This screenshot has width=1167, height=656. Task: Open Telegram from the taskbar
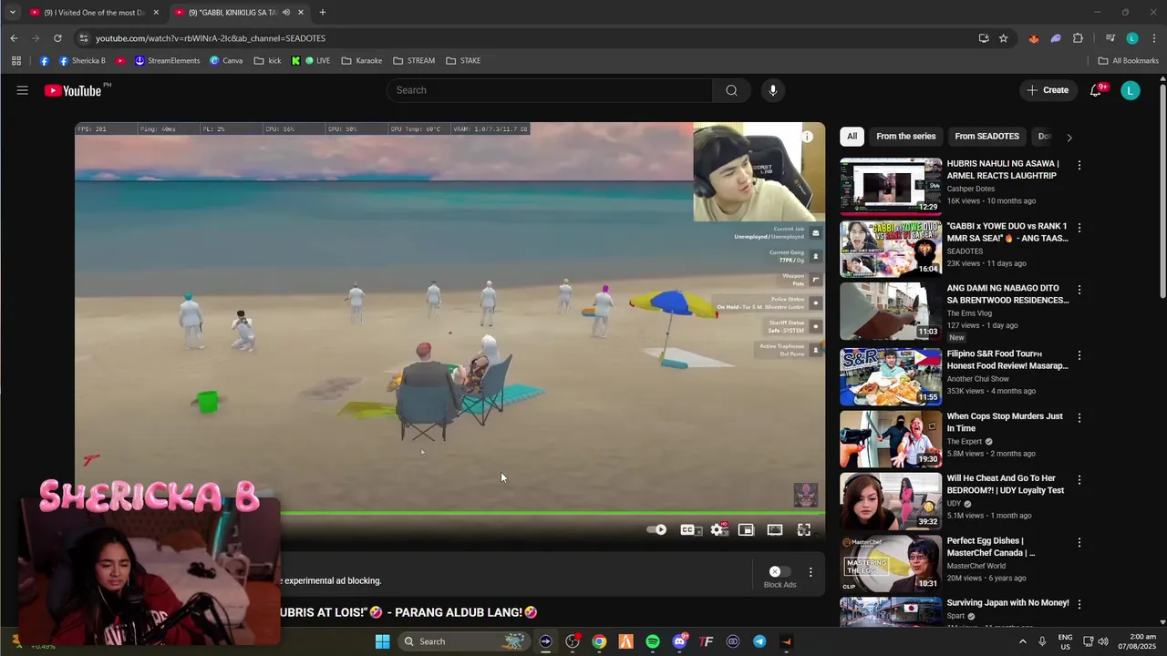pos(759,641)
